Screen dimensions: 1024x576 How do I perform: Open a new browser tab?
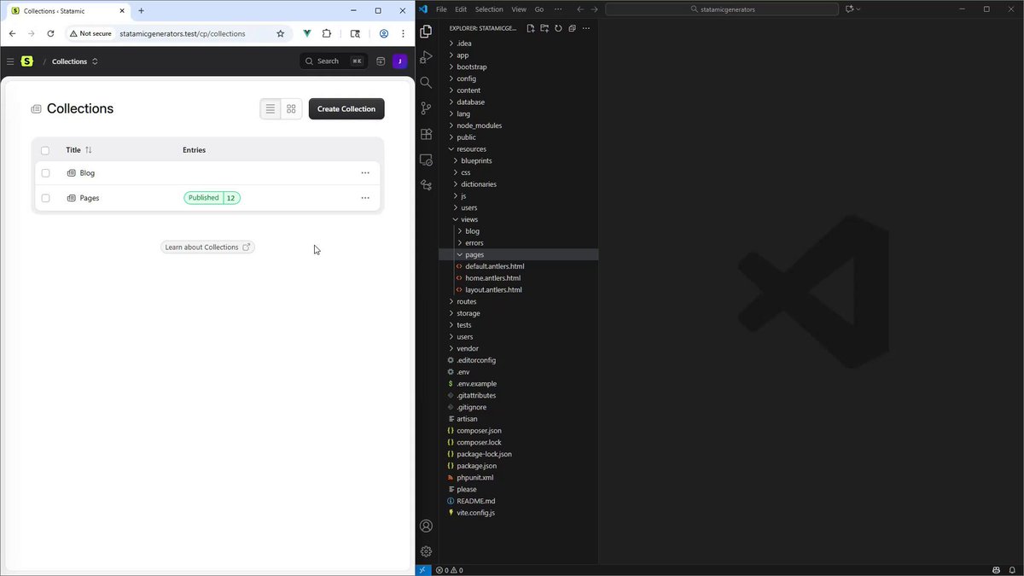142,10
